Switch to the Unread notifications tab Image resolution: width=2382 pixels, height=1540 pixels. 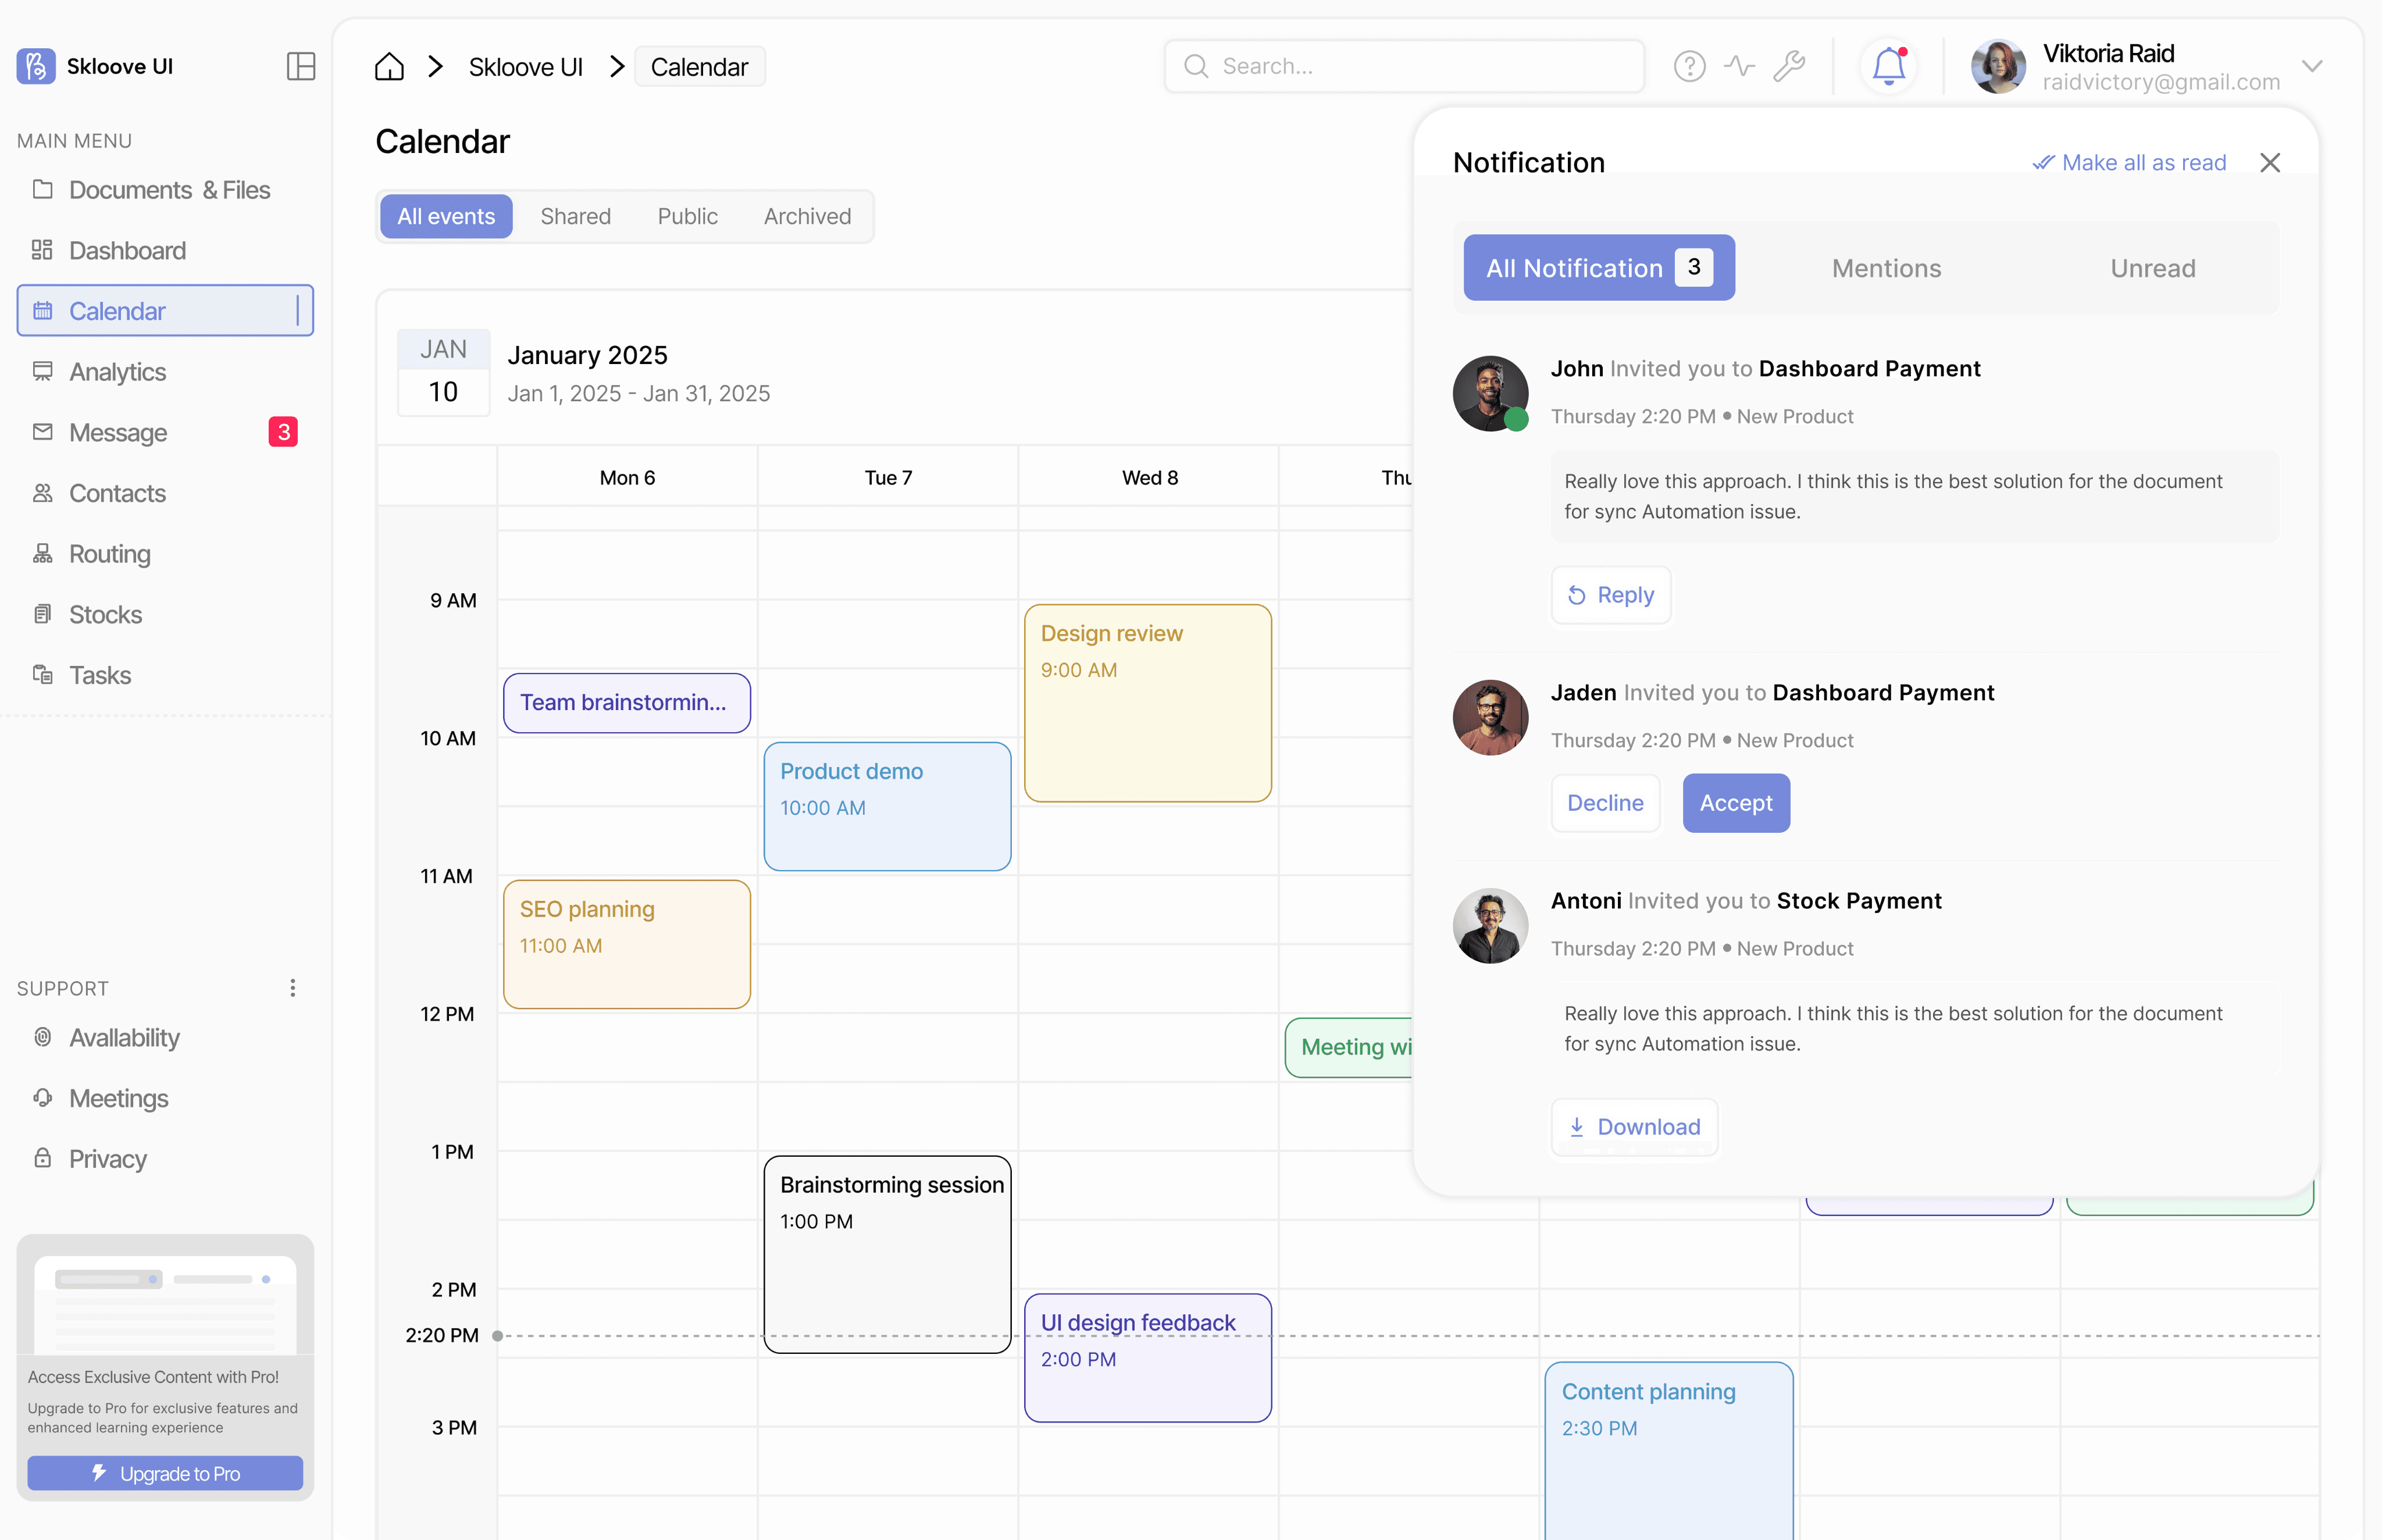point(2152,268)
